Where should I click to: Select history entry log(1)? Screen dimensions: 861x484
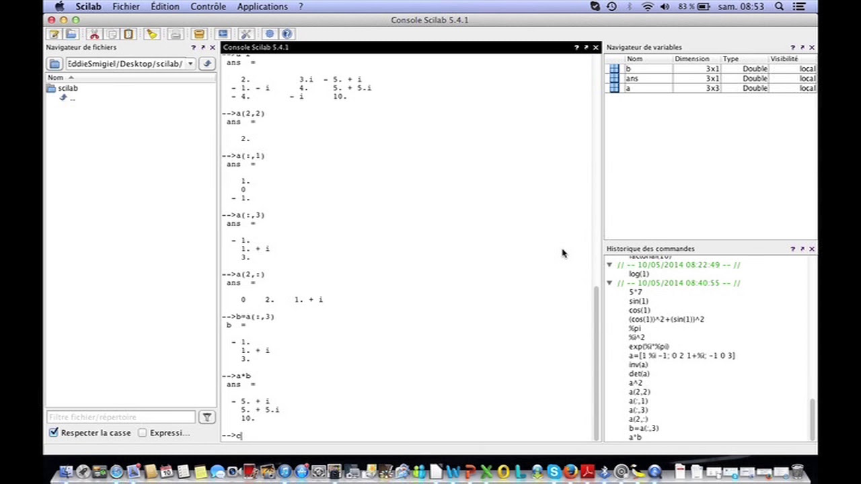tap(638, 274)
